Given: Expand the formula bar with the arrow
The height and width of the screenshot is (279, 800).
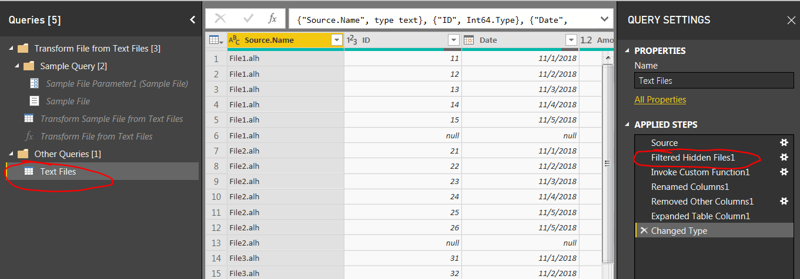Looking at the screenshot, I should 604,19.
